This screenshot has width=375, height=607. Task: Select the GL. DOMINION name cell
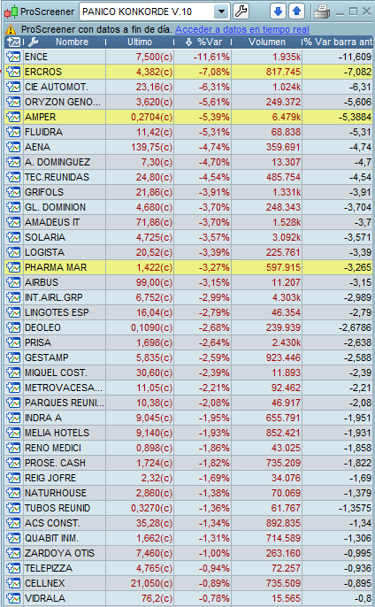65,207
